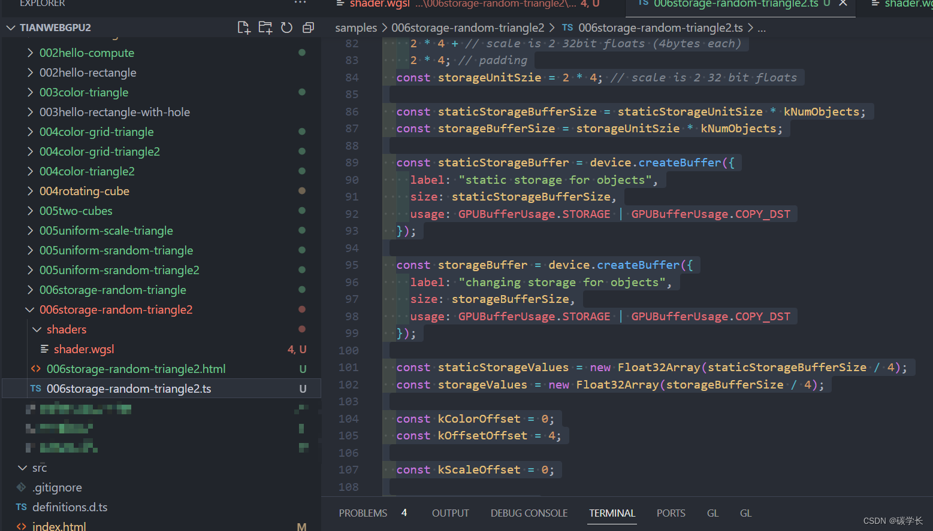Viewport: 933px width, 531px height.
Task: Click Float32Array on line 101
Action: pyautogui.click(x=659, y=367)
